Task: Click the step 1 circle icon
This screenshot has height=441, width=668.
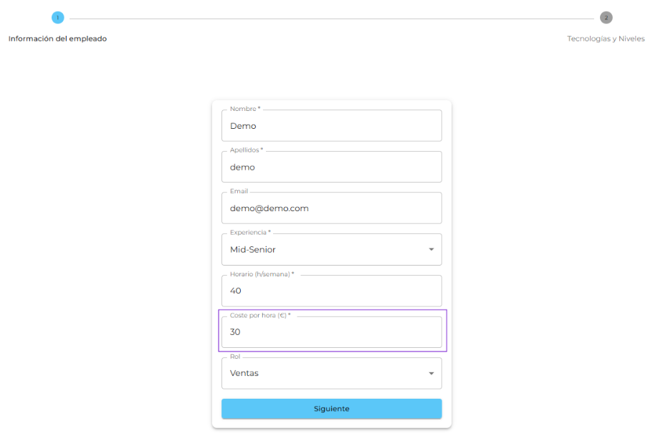Action: [58, 18]
